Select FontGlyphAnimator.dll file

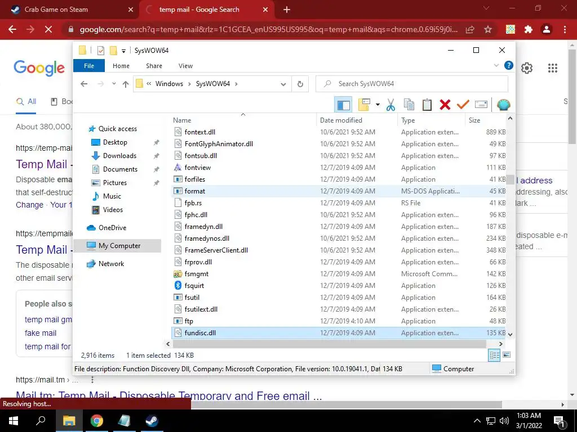coord(339,144)
